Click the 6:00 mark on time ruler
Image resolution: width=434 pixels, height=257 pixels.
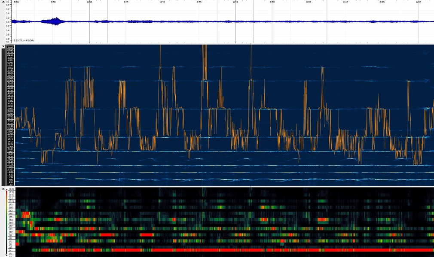(x=53, y=2)
